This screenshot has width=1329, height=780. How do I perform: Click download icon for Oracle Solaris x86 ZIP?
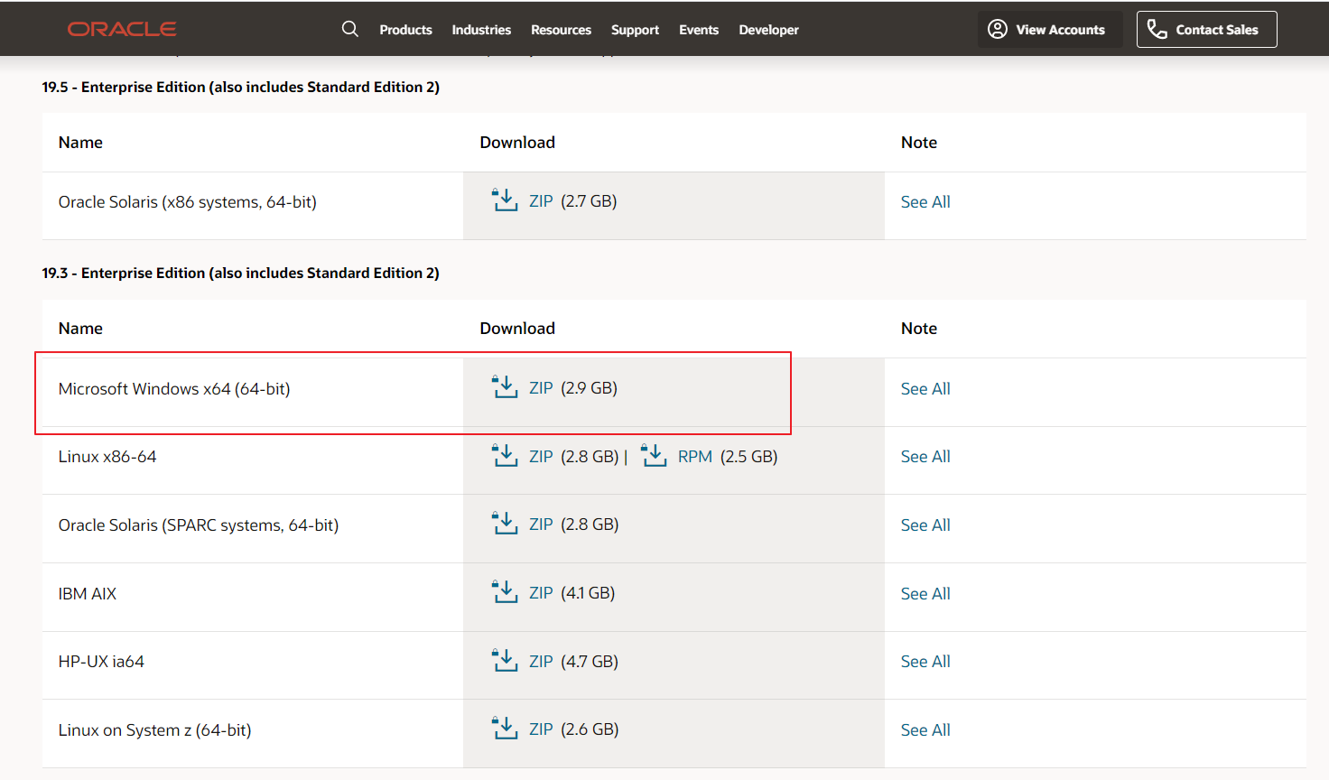click(x=505, y=200)
